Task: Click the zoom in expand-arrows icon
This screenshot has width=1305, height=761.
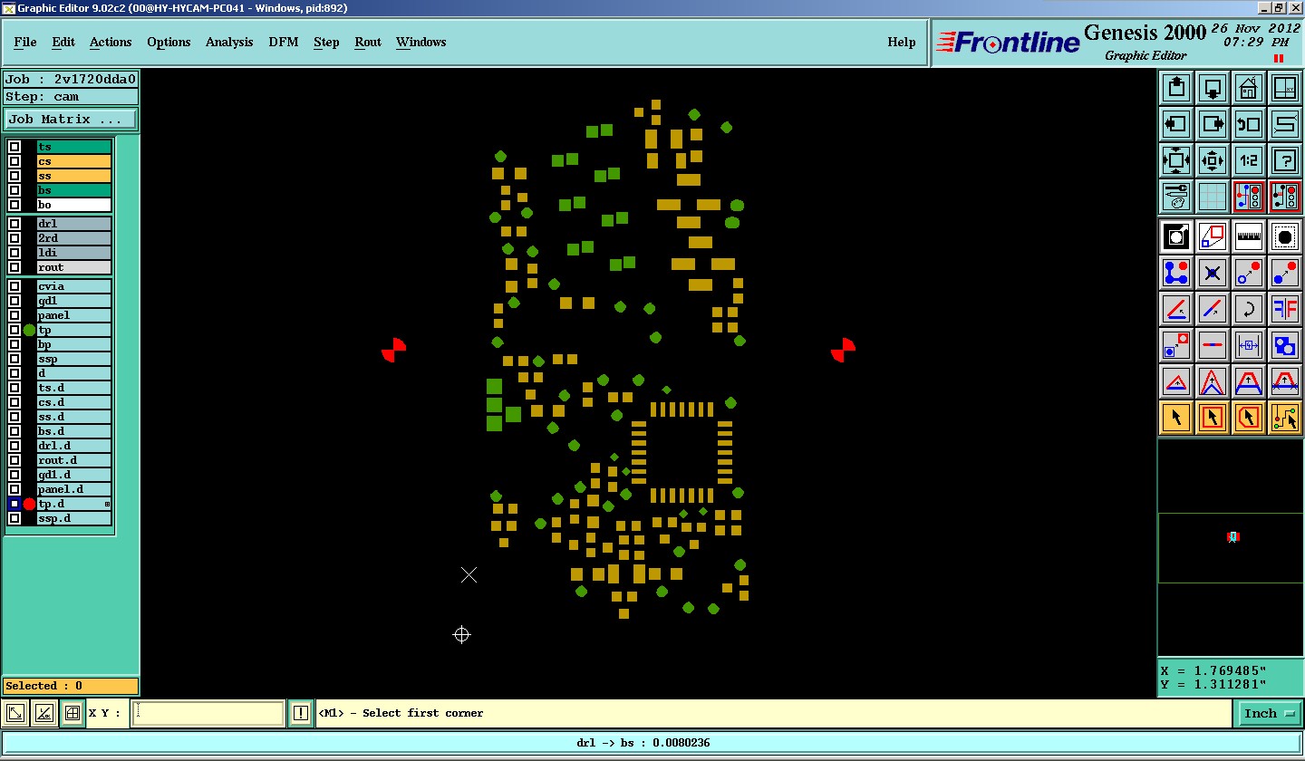Action: [x=1176, y=160]
